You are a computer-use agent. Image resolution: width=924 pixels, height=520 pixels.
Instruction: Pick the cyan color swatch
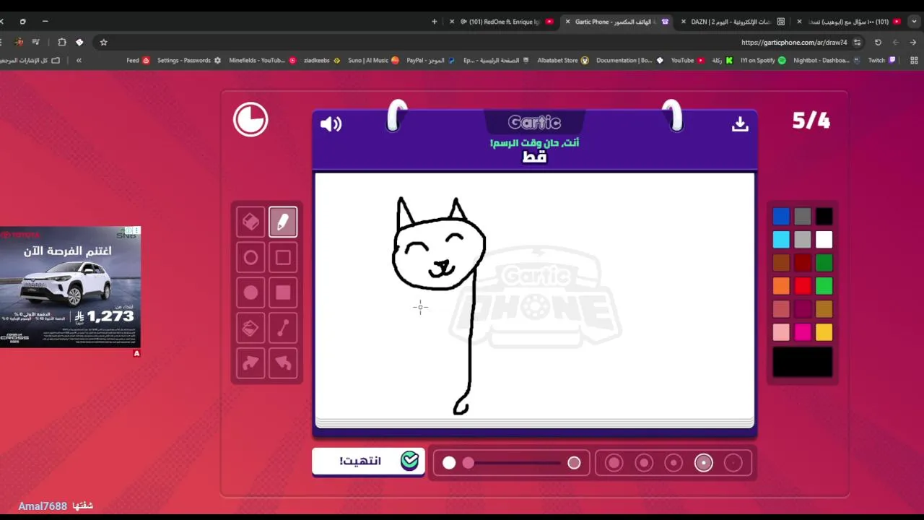pos(781,239)
